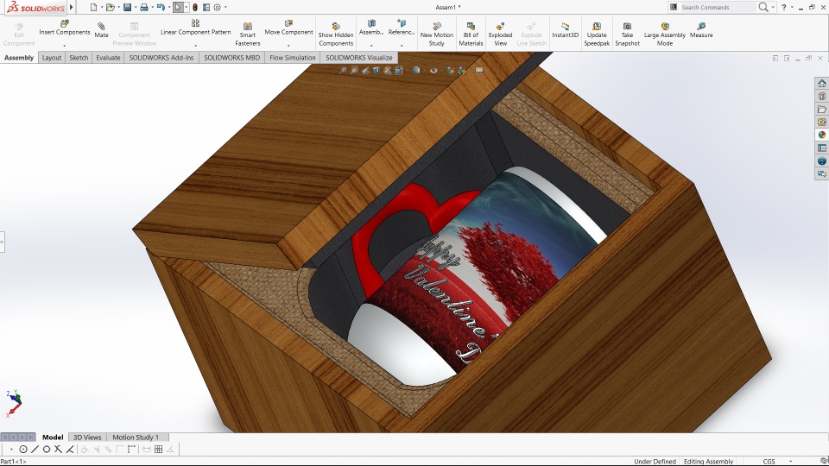This screenshot has height=466, width=829.
Task: Click Edit Appearance in heads-up toolbar
Action: point(450,70)
